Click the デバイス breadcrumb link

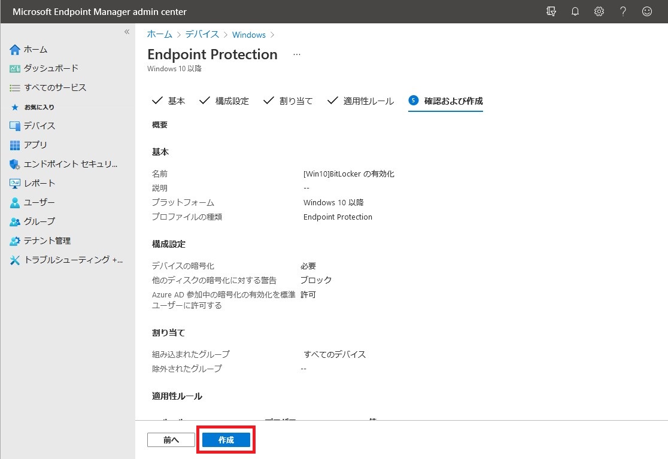(202, 35)
